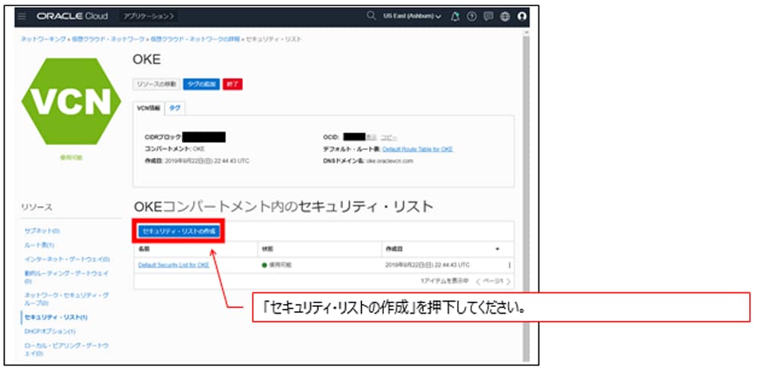This screenshot has height=373, width=759.
Task: Open Default Security List for OKE link
Action: (173, 265)
